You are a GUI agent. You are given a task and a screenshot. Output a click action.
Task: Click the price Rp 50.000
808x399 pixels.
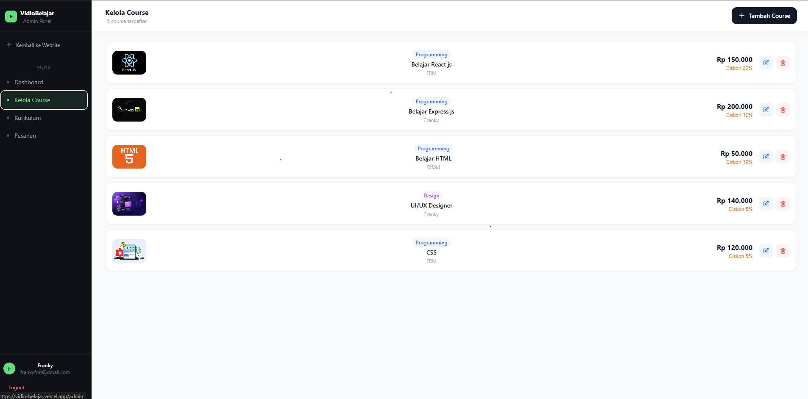coord(736,154)
